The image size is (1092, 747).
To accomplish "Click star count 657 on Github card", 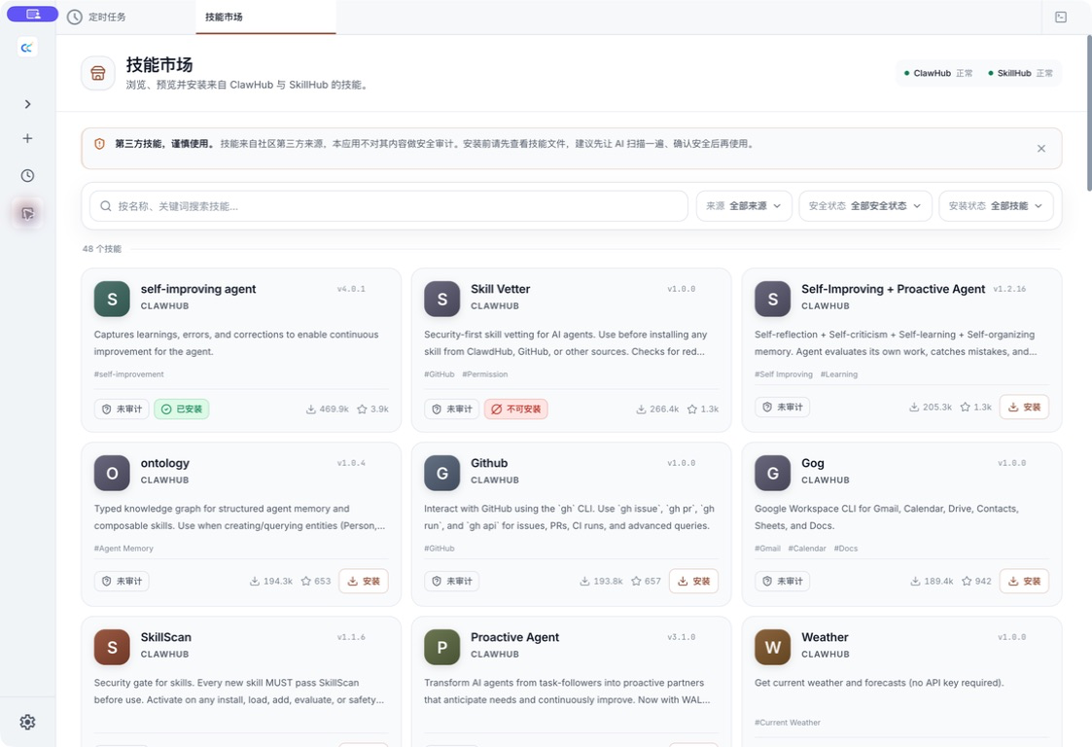I will 646,581.
